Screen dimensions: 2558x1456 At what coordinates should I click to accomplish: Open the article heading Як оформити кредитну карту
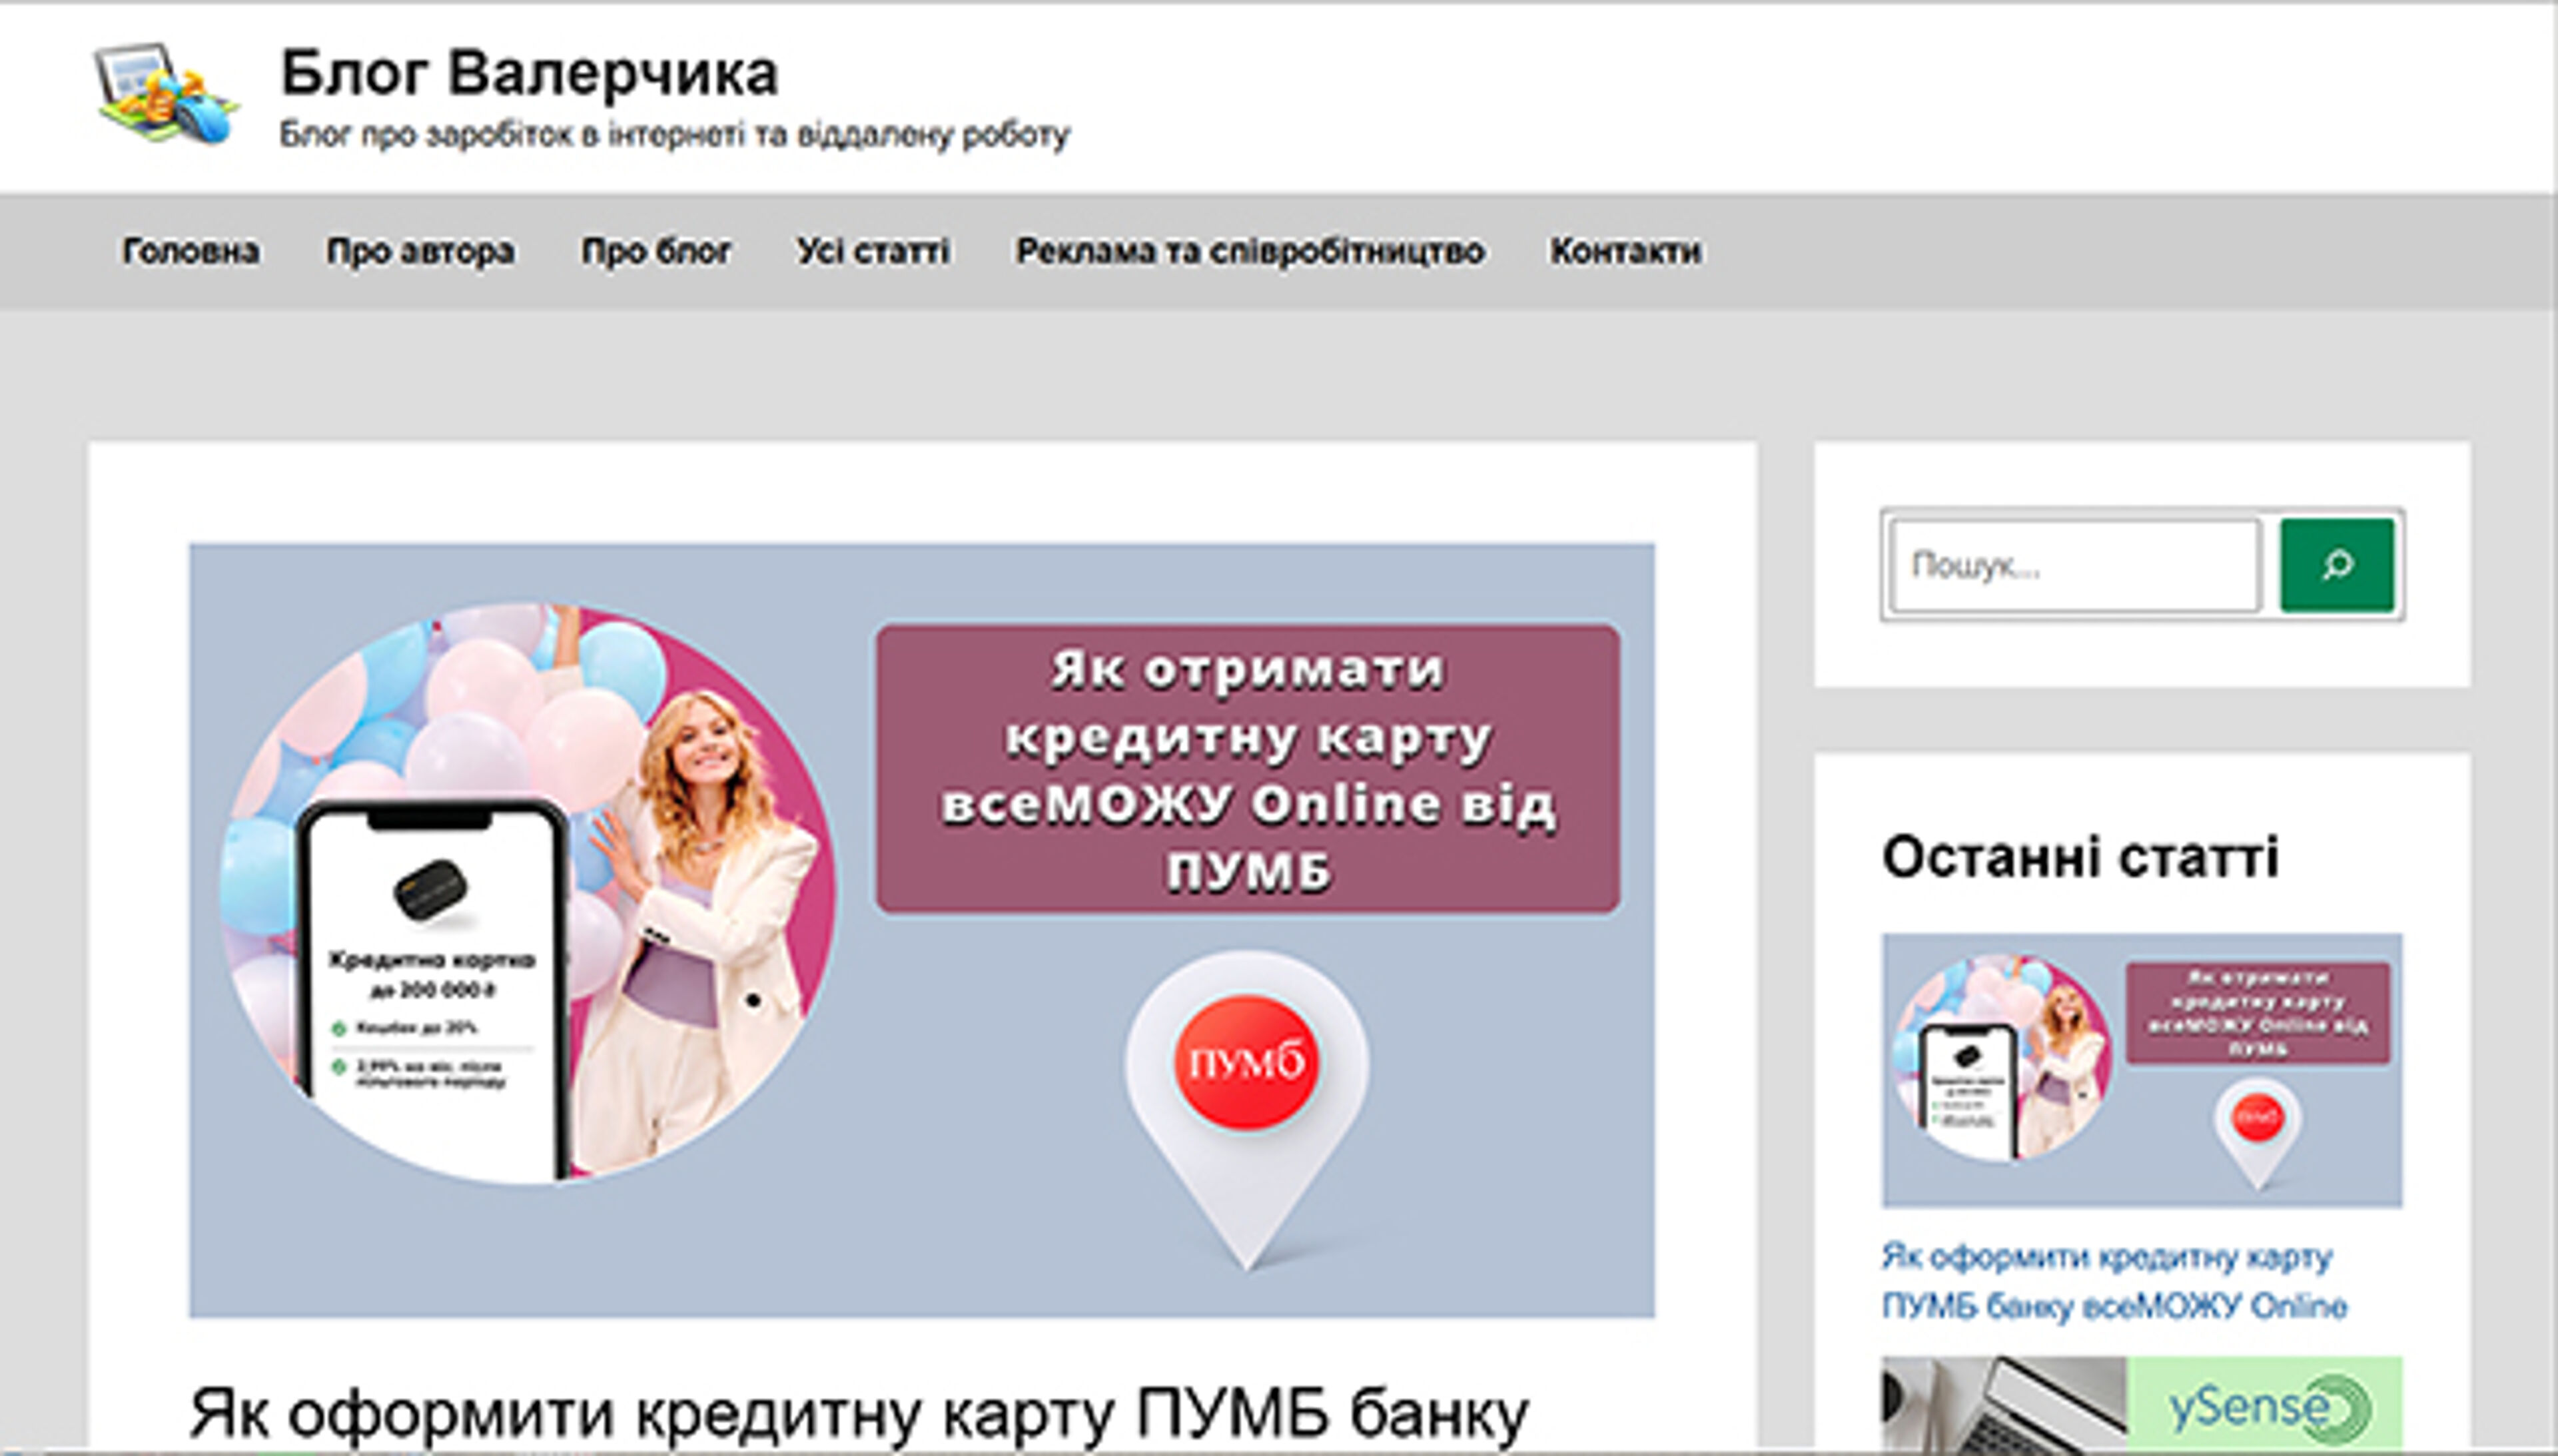coord(858,1414)
